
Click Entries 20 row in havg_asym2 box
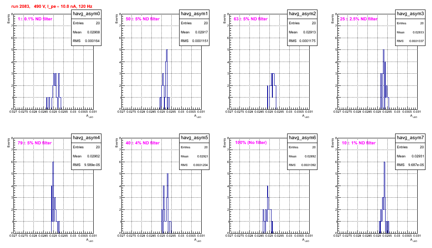point(302,23)
